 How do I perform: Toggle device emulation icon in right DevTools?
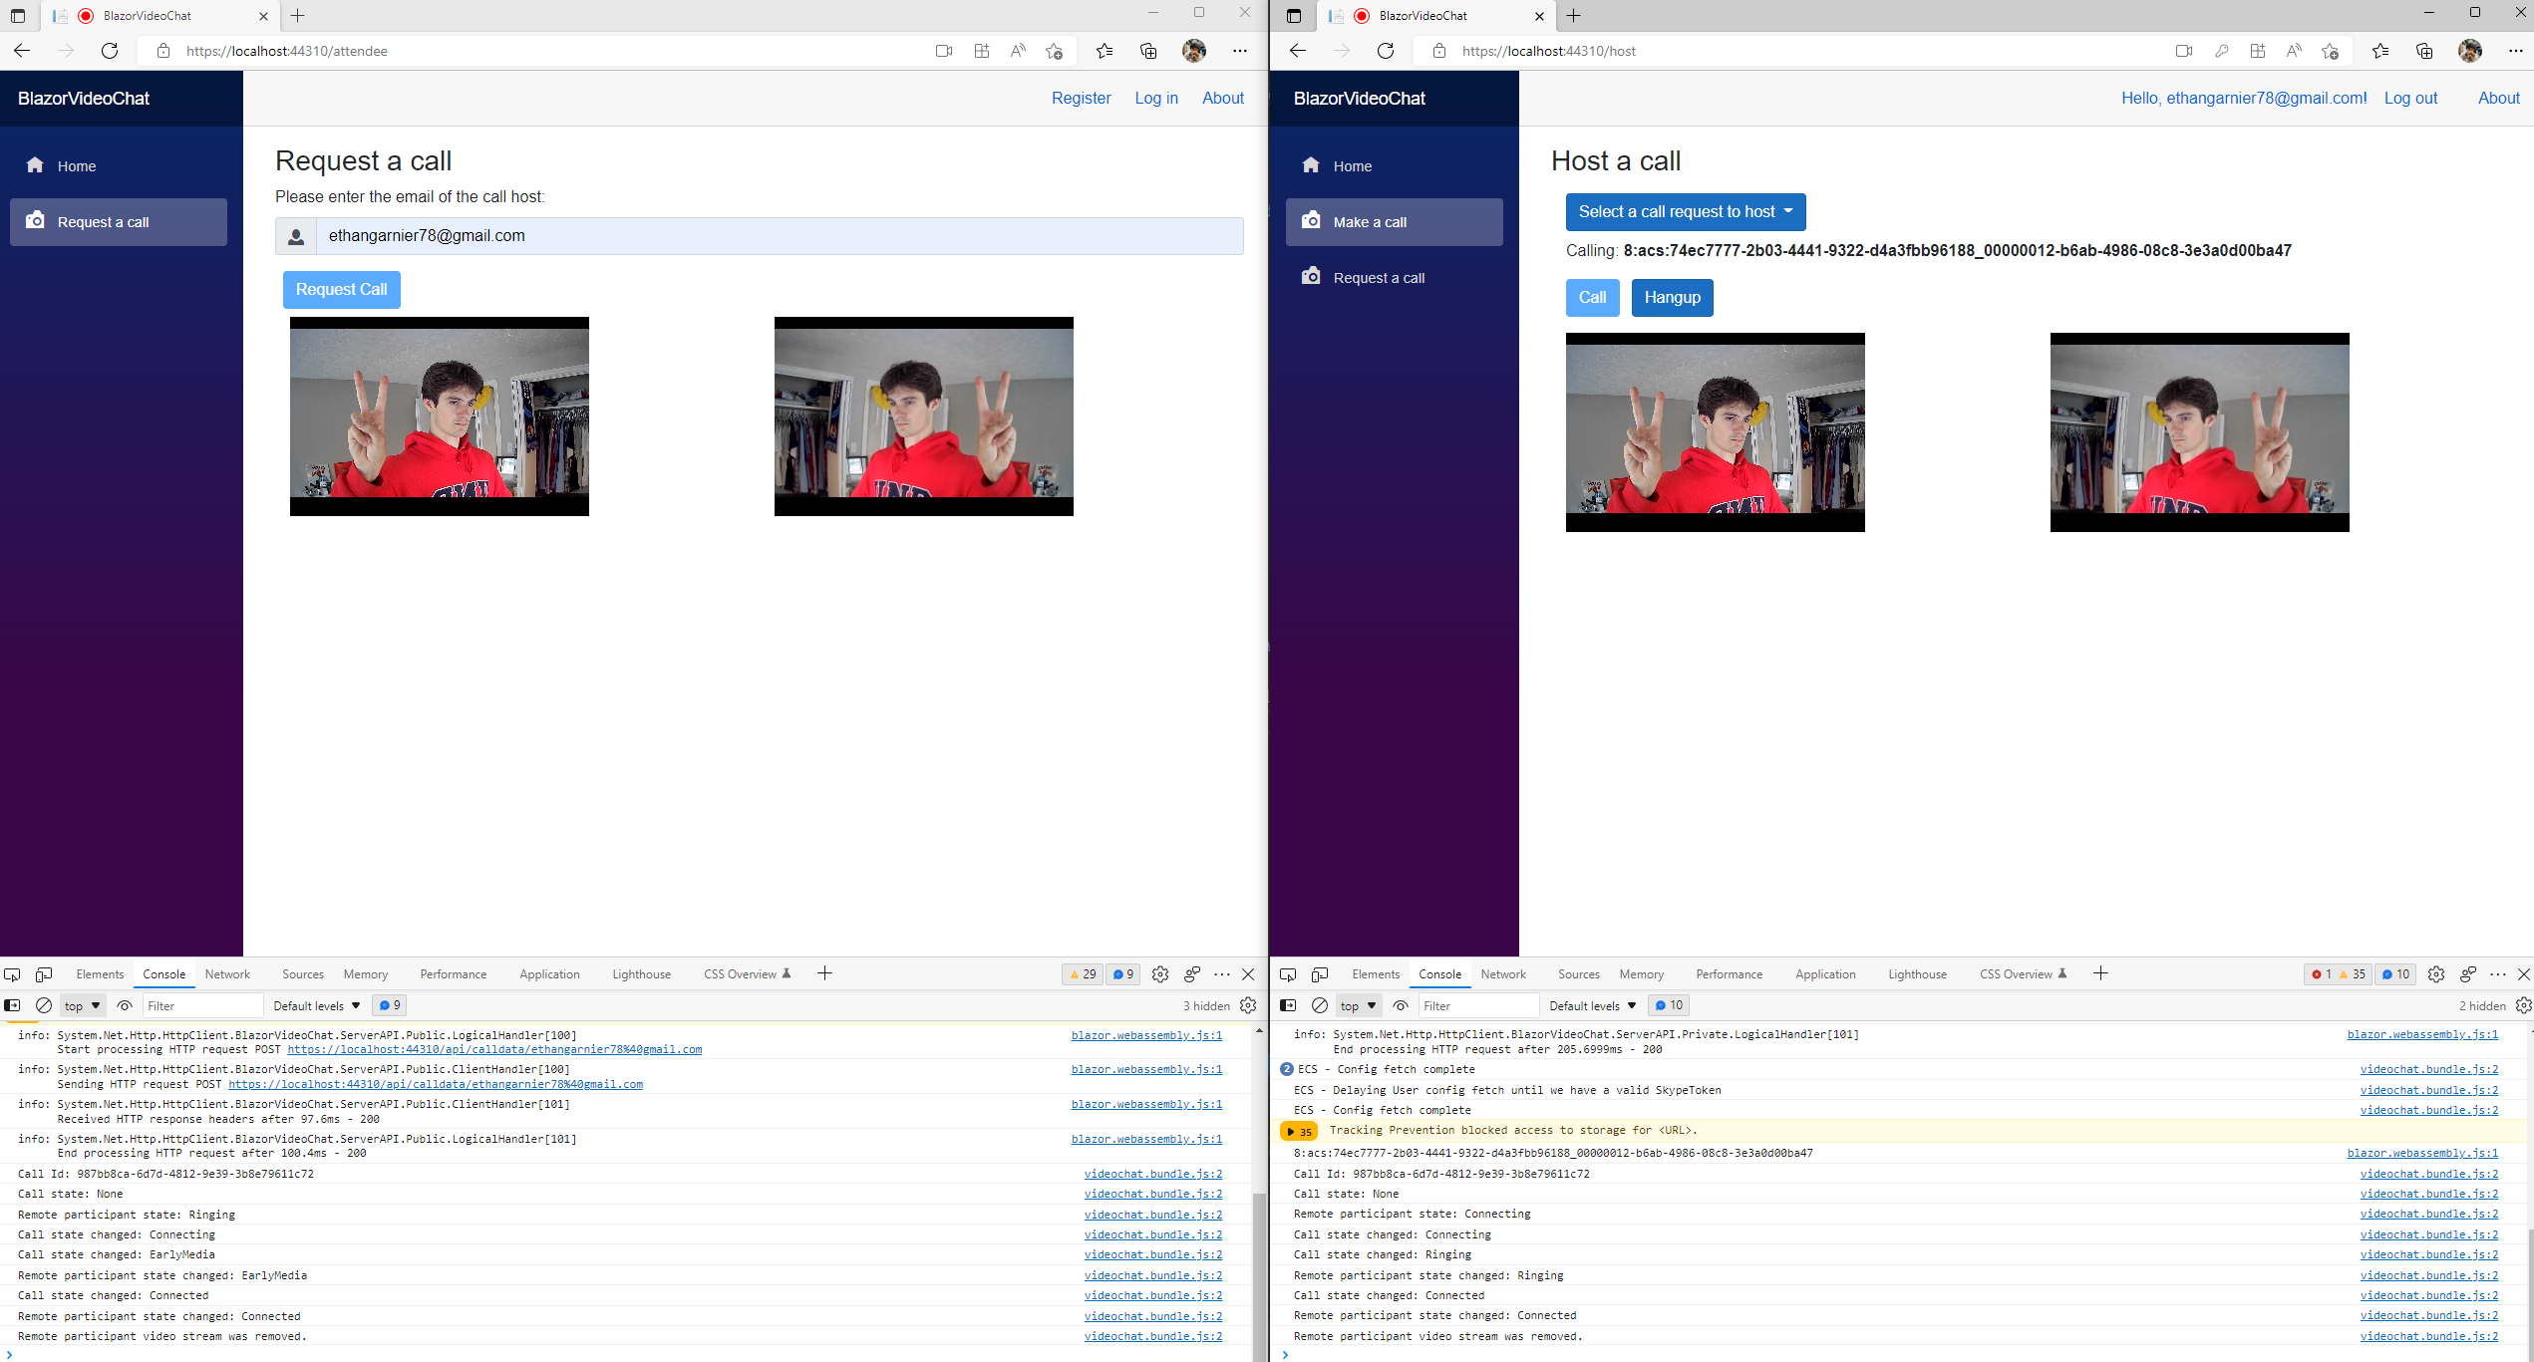point(1320,974)
